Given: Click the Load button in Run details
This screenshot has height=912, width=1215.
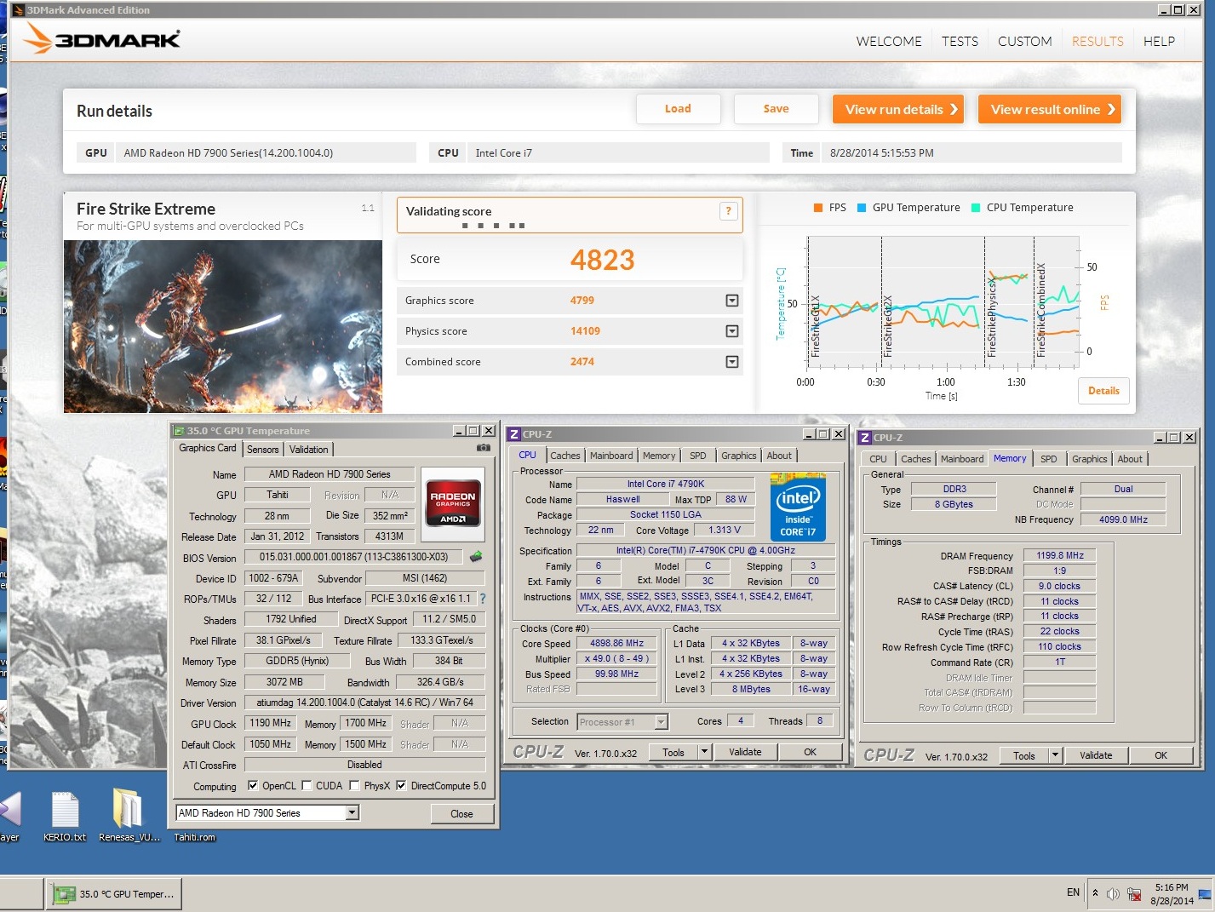Looking at the screenshot, I should pyautogui.click(x=678, y=109).
